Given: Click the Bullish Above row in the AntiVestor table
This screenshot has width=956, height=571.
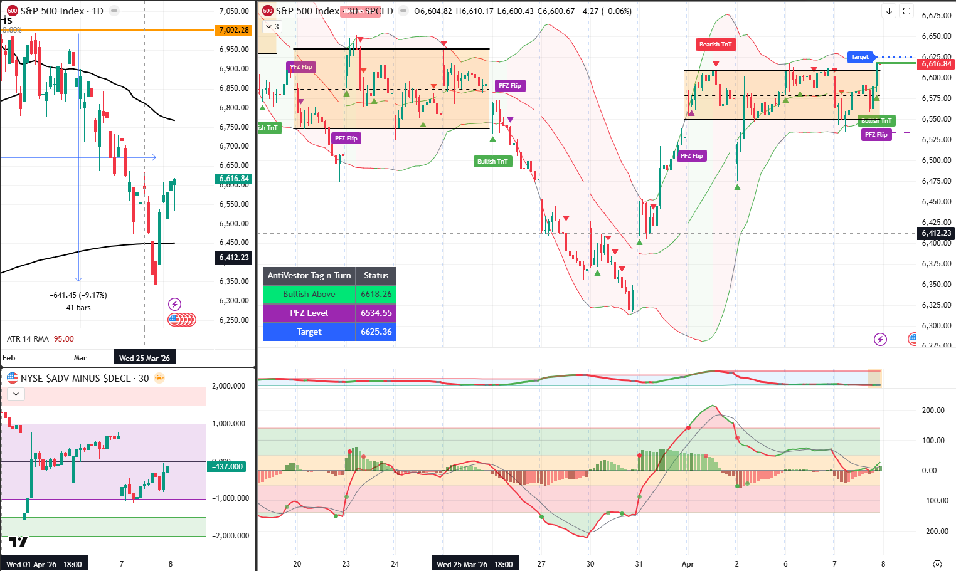Looking at the screenshot, I should (309, 294).
